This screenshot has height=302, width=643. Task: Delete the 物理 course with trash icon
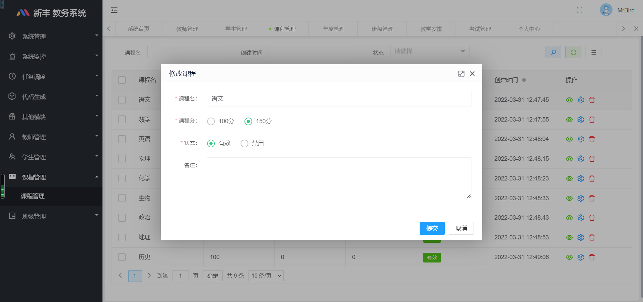(x=592, y=159)
